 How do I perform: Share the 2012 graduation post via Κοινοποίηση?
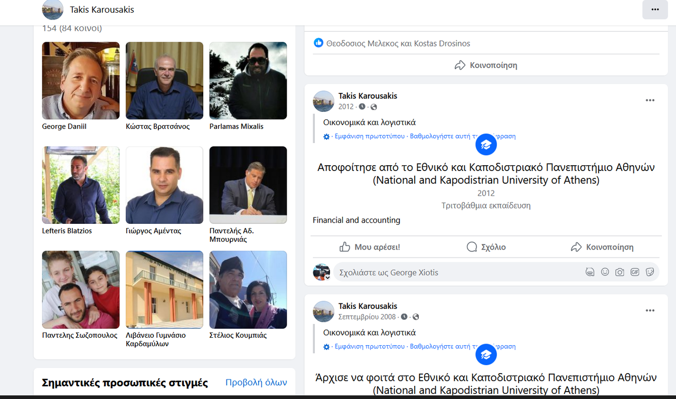click(602, 247)
